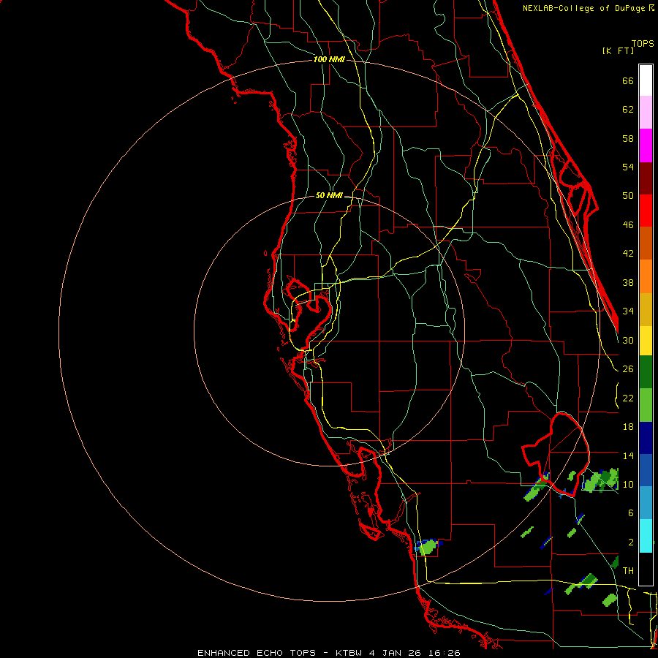Screen dimensions: 658x658
Task: Click the legend value 54
Action: pyautogui.click(x=628, y=167)
